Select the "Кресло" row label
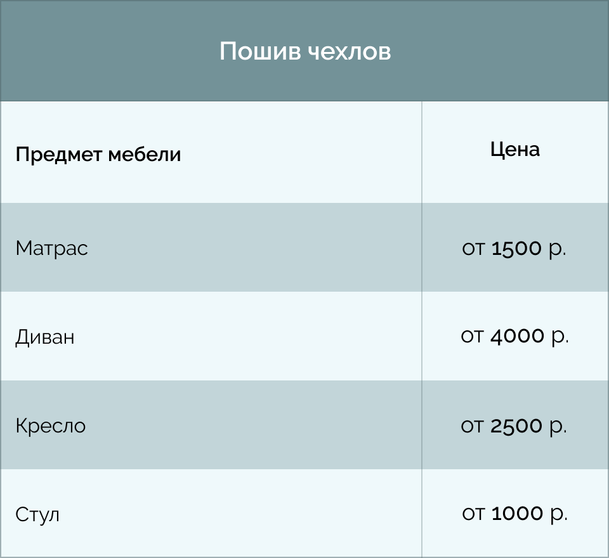 click(50, 425)
